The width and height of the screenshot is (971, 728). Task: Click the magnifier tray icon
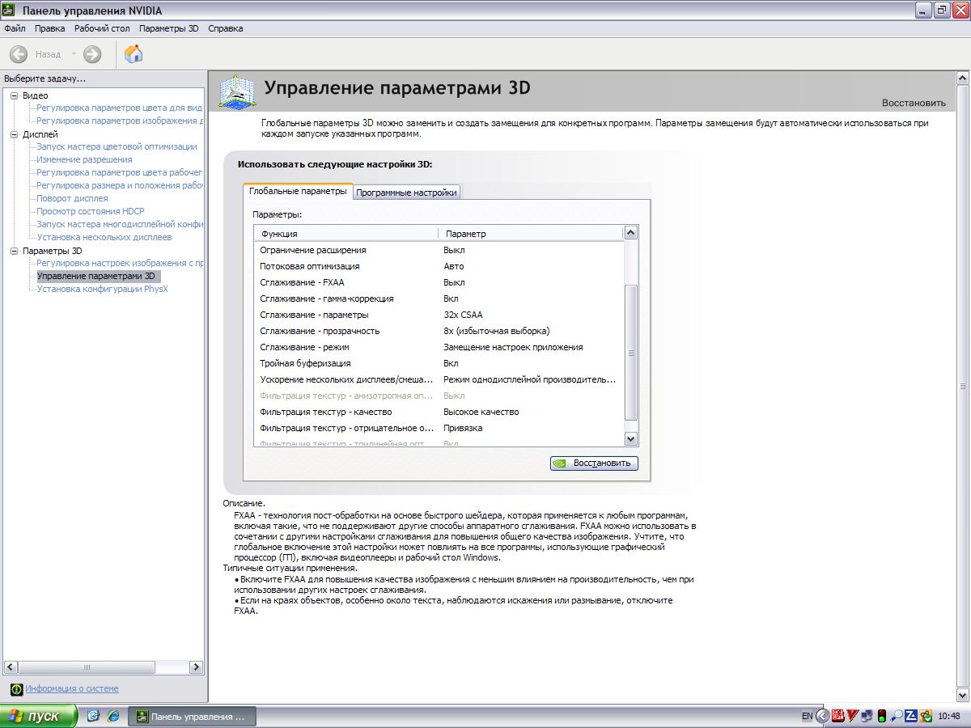click(896, 716)
